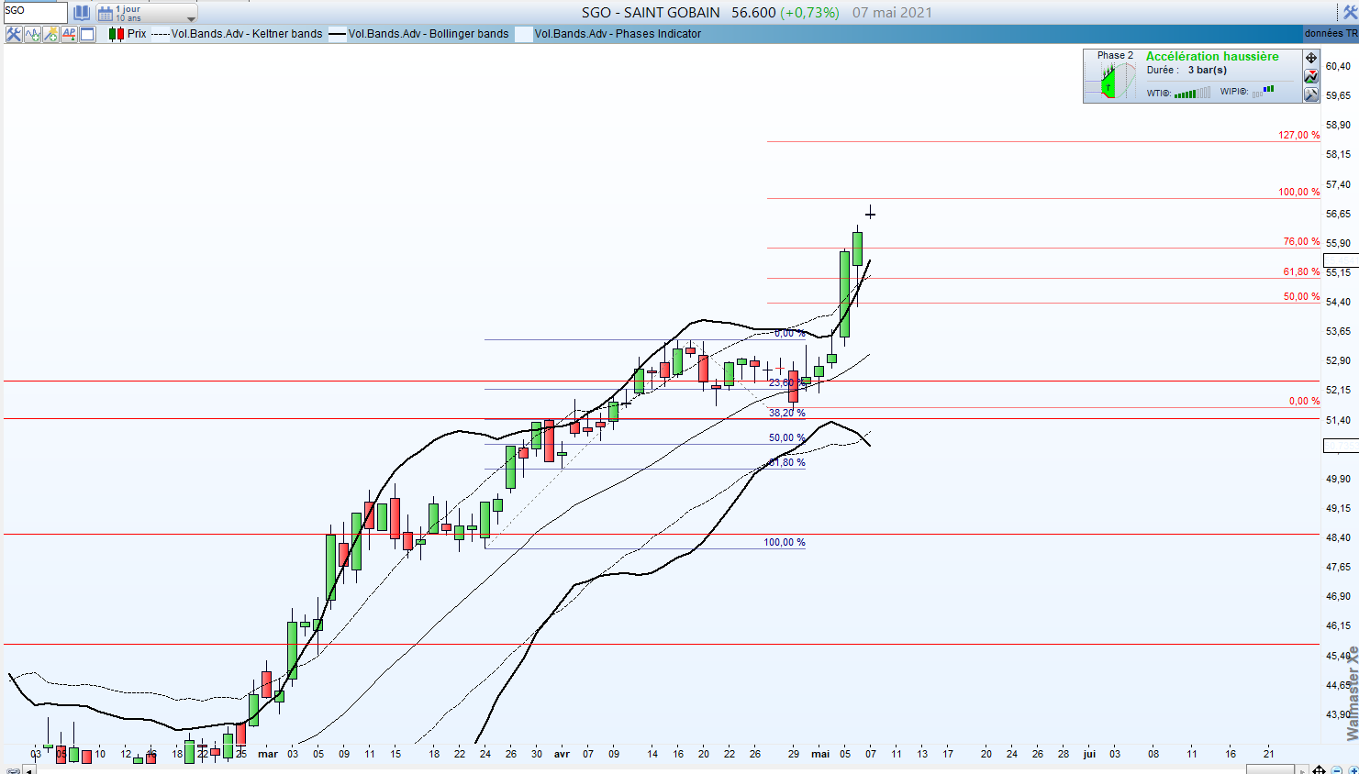The image size is (1359, 774).
Task: Click the jui month label on time axis
Action: click(1089, 754)
